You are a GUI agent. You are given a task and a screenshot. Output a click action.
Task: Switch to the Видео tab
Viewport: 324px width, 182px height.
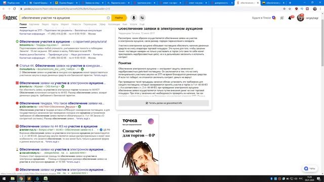click(x=45, y=24)
